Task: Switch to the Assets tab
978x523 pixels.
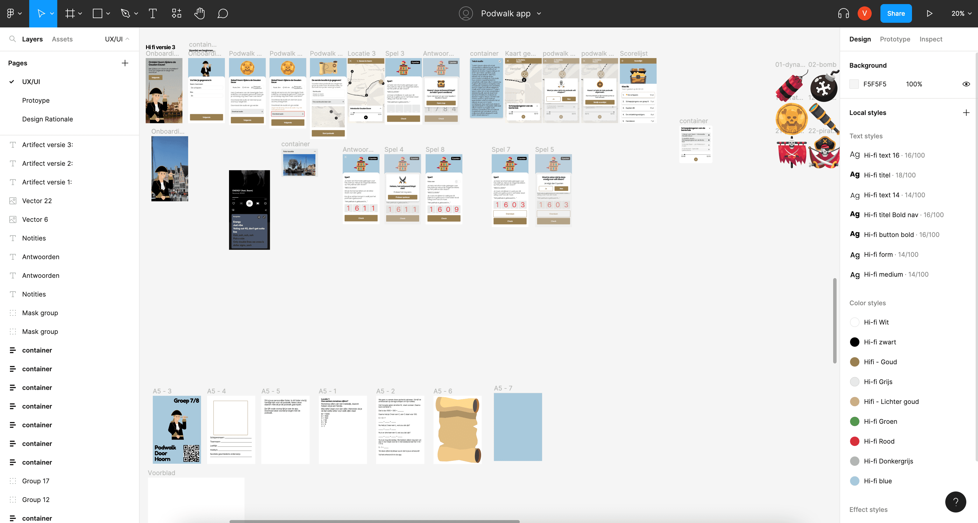Action: tap(62, 39)
